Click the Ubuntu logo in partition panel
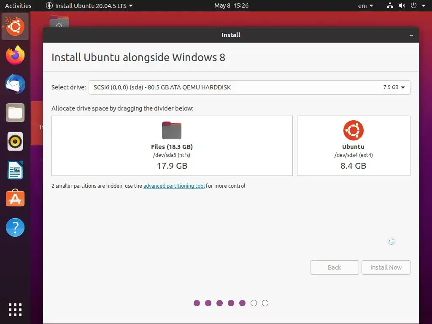 click(354, 130)
